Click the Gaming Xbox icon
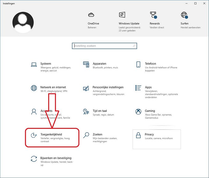209x178 pixels. click(138, 112)
